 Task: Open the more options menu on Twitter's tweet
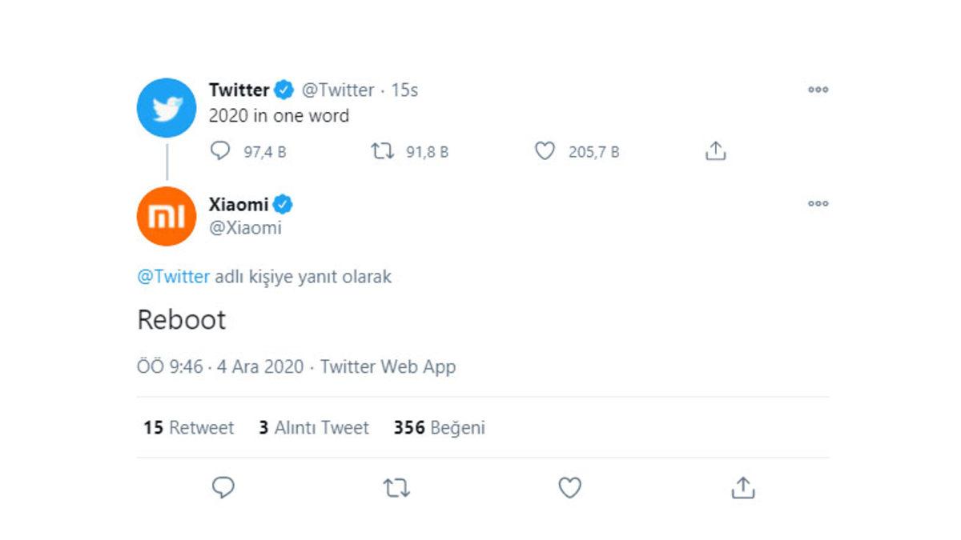[818, 90]
